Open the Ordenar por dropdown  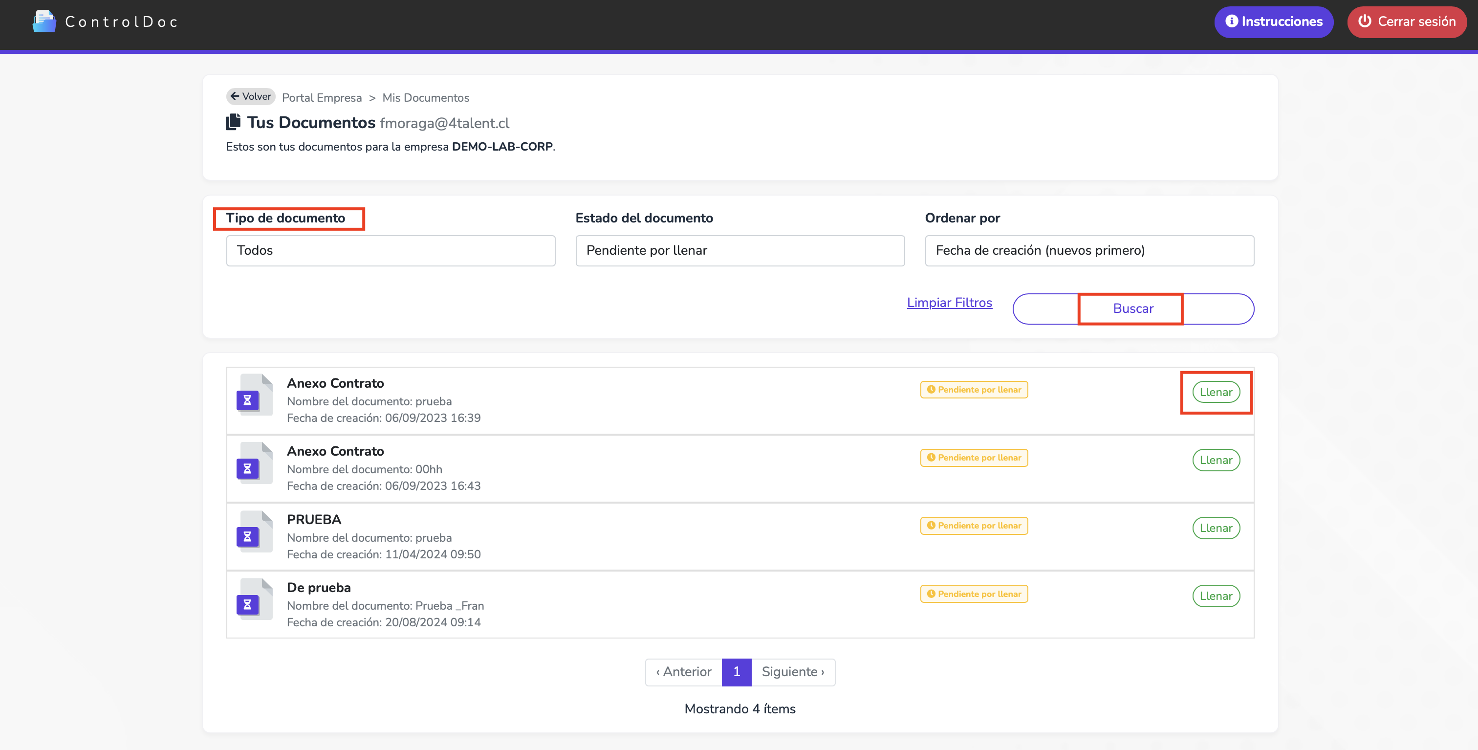pos(1089,251)
